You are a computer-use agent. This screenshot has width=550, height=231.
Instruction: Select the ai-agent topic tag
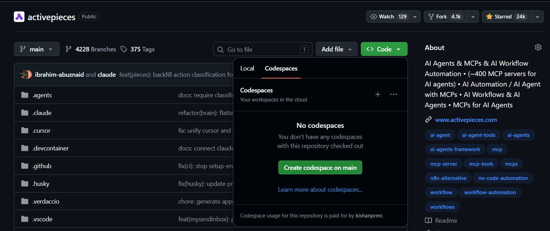click(x=440, y=135)
